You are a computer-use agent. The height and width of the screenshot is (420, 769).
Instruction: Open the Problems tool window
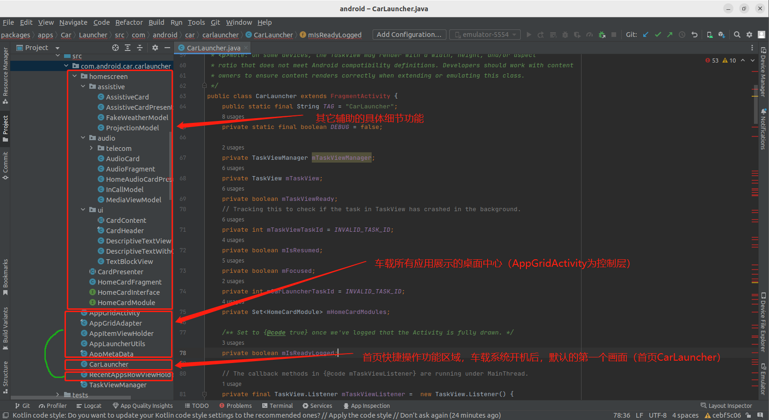(x=236, y=406)
